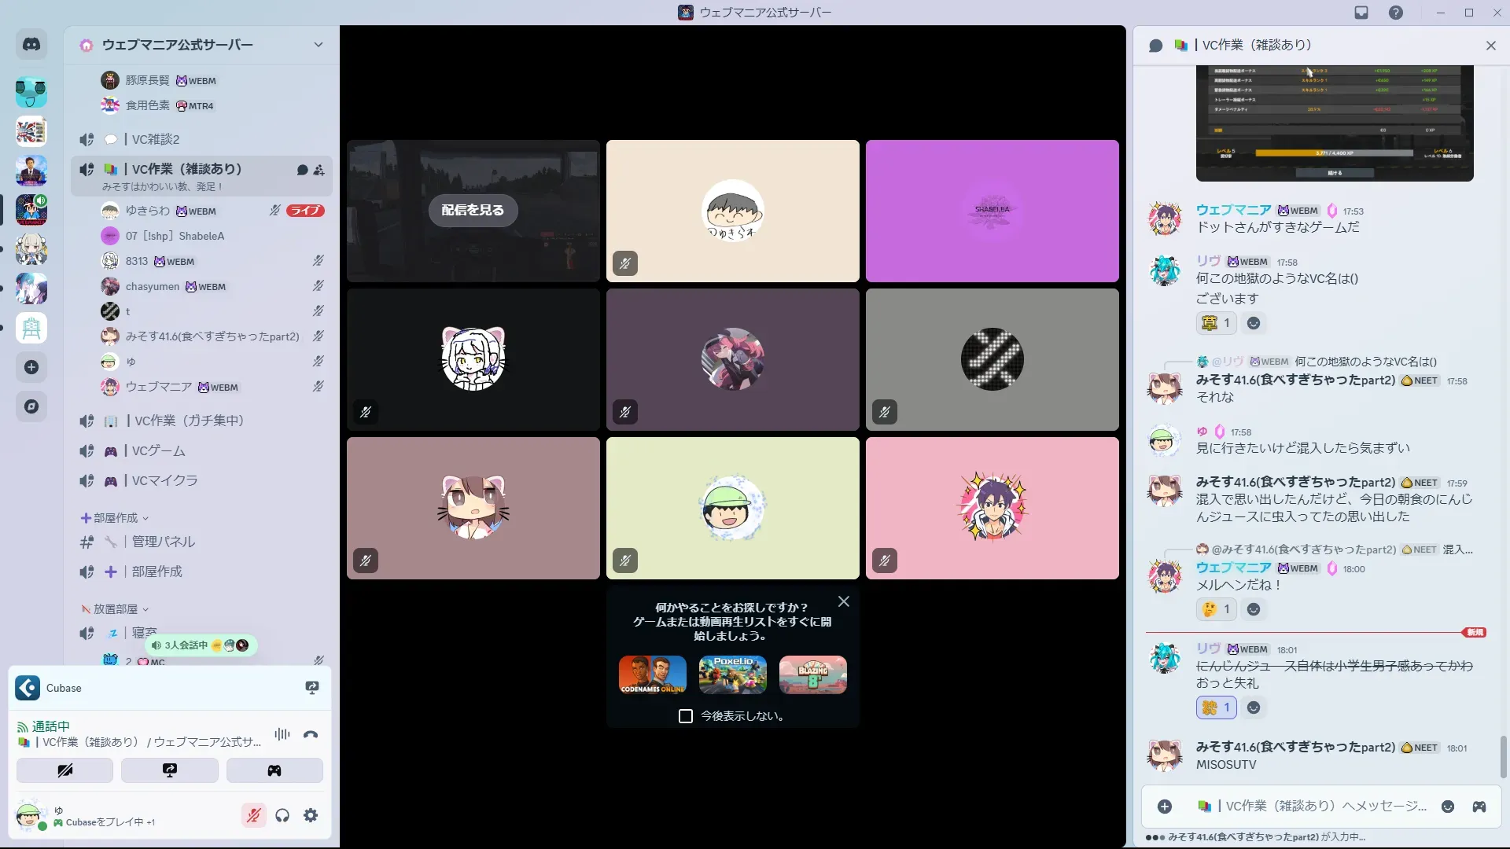Open user settings gear icon
The width and height of the screenshot is (1510, 849).
pyautogui.click(x=311, y=815)
